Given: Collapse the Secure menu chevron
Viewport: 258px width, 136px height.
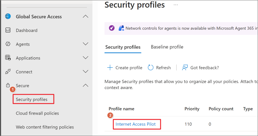Looking at the screenshot, I should pyautogui.click(x=86, y=85).
